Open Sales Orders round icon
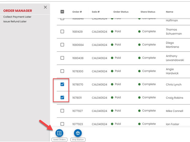190x142 pixels. click(59, 133)
